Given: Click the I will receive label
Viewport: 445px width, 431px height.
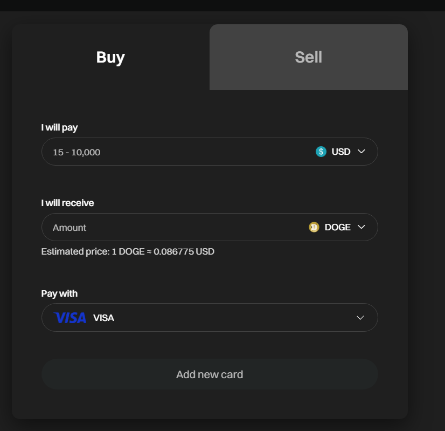Looking at the screenshot, I should tap(67, 203).
